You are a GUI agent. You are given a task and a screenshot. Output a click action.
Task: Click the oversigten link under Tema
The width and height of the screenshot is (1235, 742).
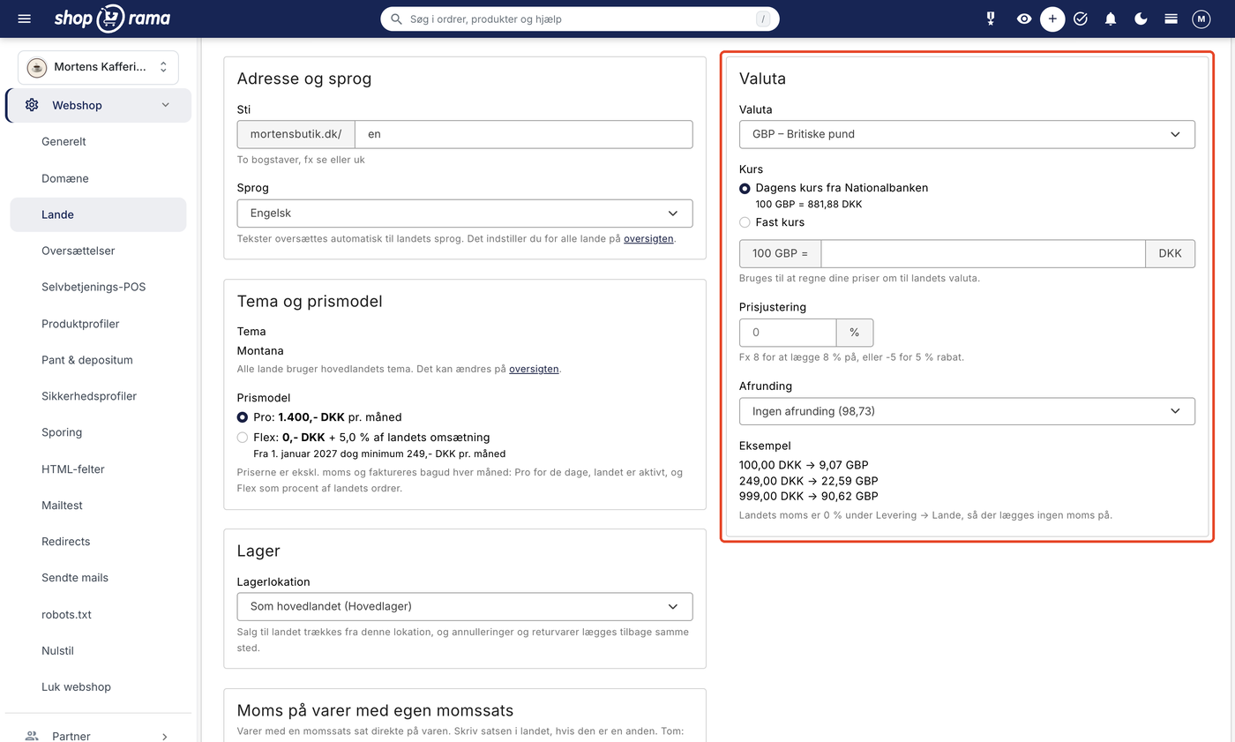click(534, 369)
